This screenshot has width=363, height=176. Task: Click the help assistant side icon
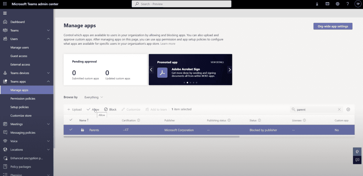pos(357,152)
